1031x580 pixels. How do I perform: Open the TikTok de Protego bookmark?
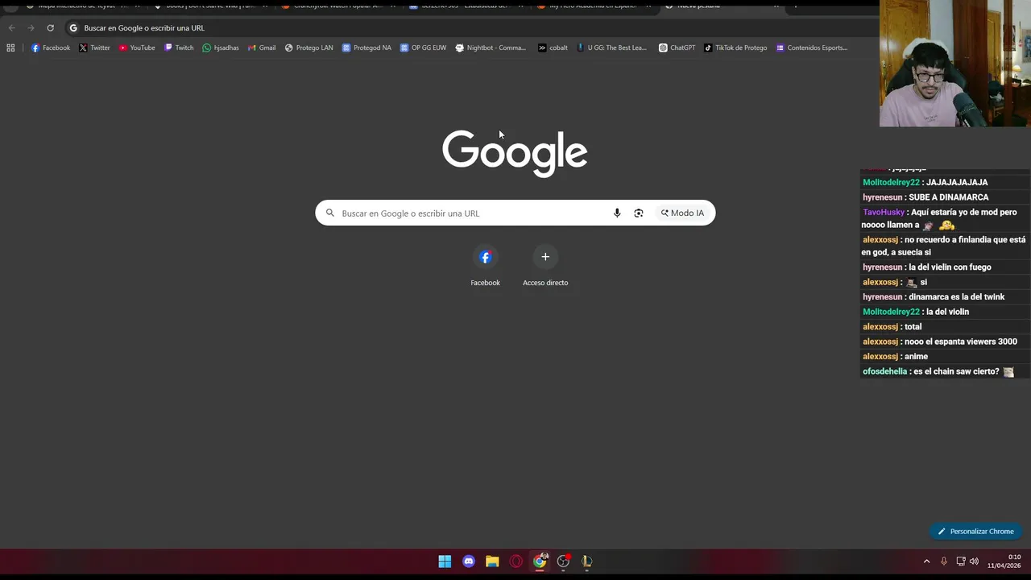(735, 48)
